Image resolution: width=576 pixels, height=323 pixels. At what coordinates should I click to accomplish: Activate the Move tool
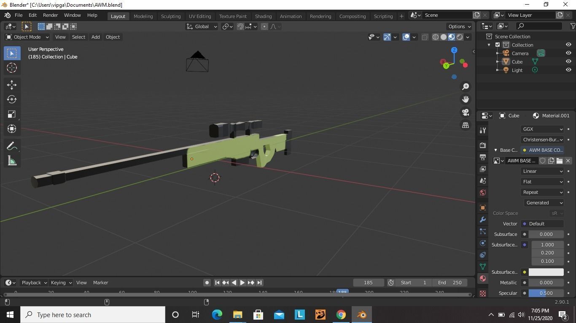coord(12,85)
